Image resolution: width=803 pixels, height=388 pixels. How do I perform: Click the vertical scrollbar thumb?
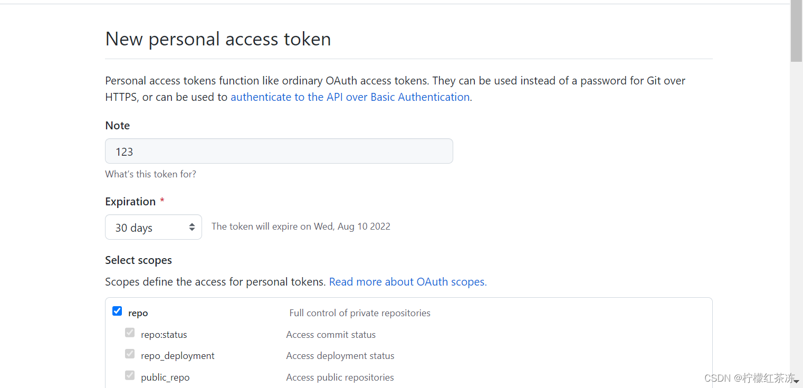796,31
